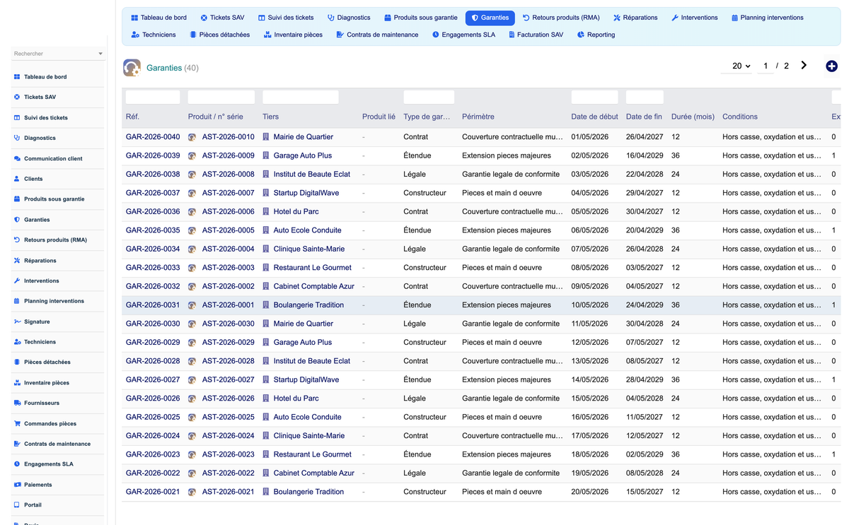Click the Paiements sidebar icon
Viewport: 849px width, 525px height.
[17, 485]
